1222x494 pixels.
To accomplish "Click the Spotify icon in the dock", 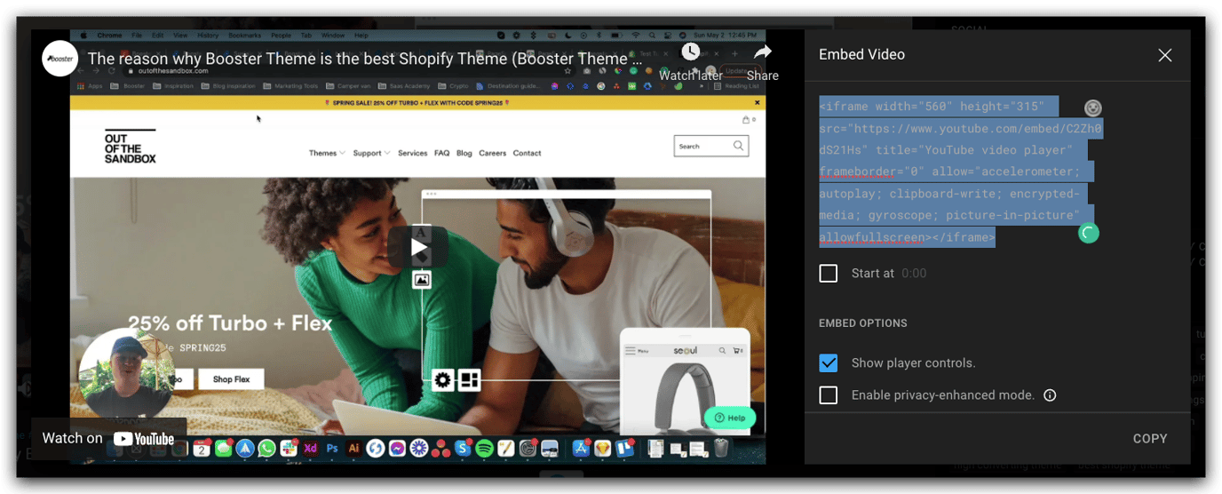I will [x=484, y=449].
